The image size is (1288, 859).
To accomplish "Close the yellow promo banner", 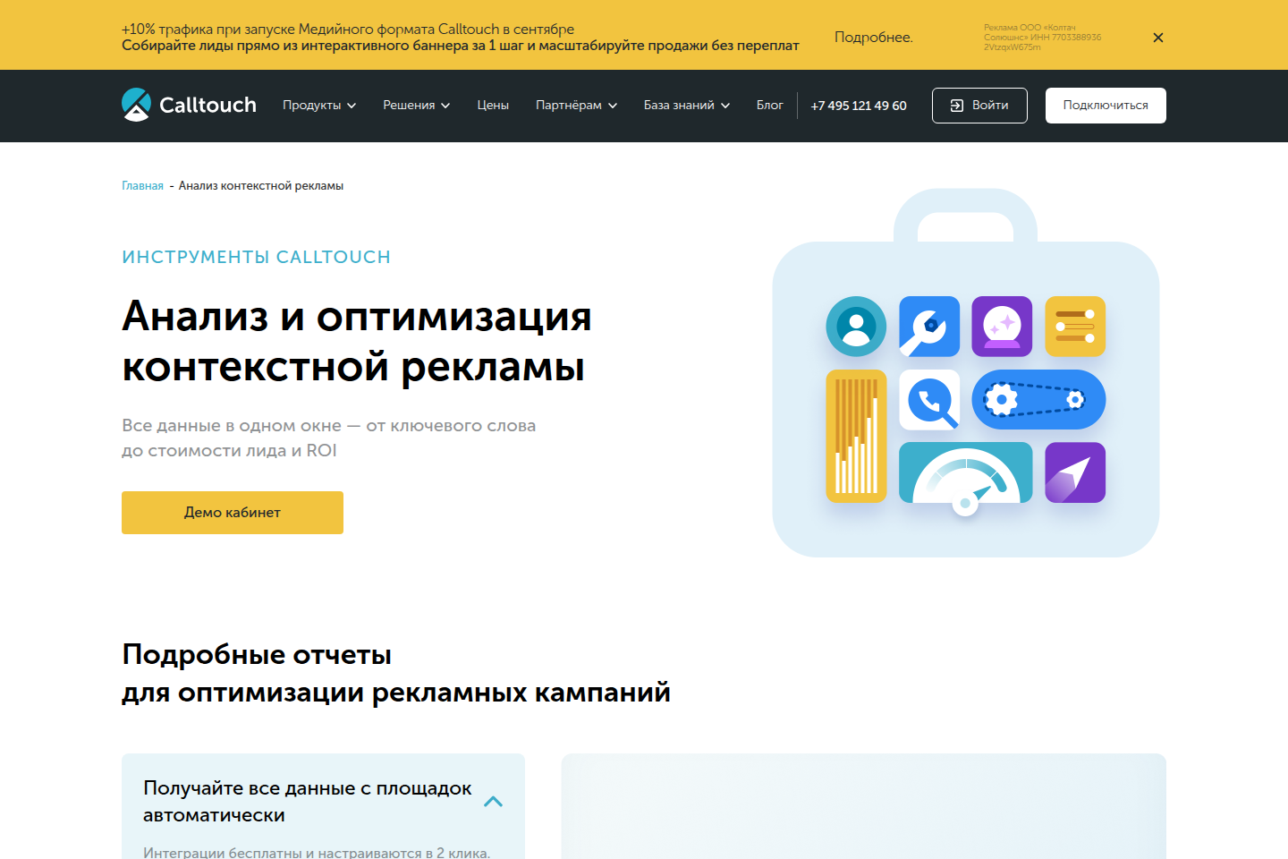I will (x=1158, y=38).
